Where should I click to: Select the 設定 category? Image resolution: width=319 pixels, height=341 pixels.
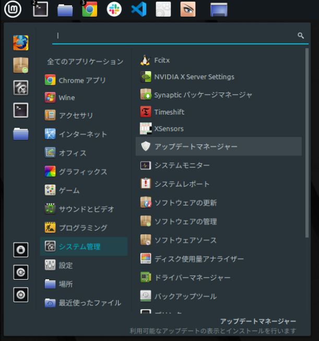click(x=84, y=265)
